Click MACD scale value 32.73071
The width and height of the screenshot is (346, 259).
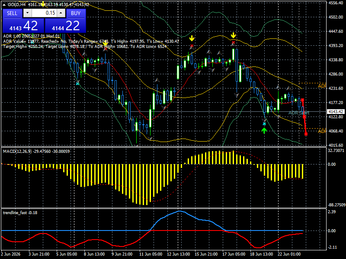click(336, 151)
